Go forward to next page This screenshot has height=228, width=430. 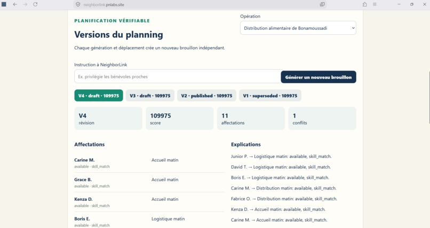pos(25,4)
